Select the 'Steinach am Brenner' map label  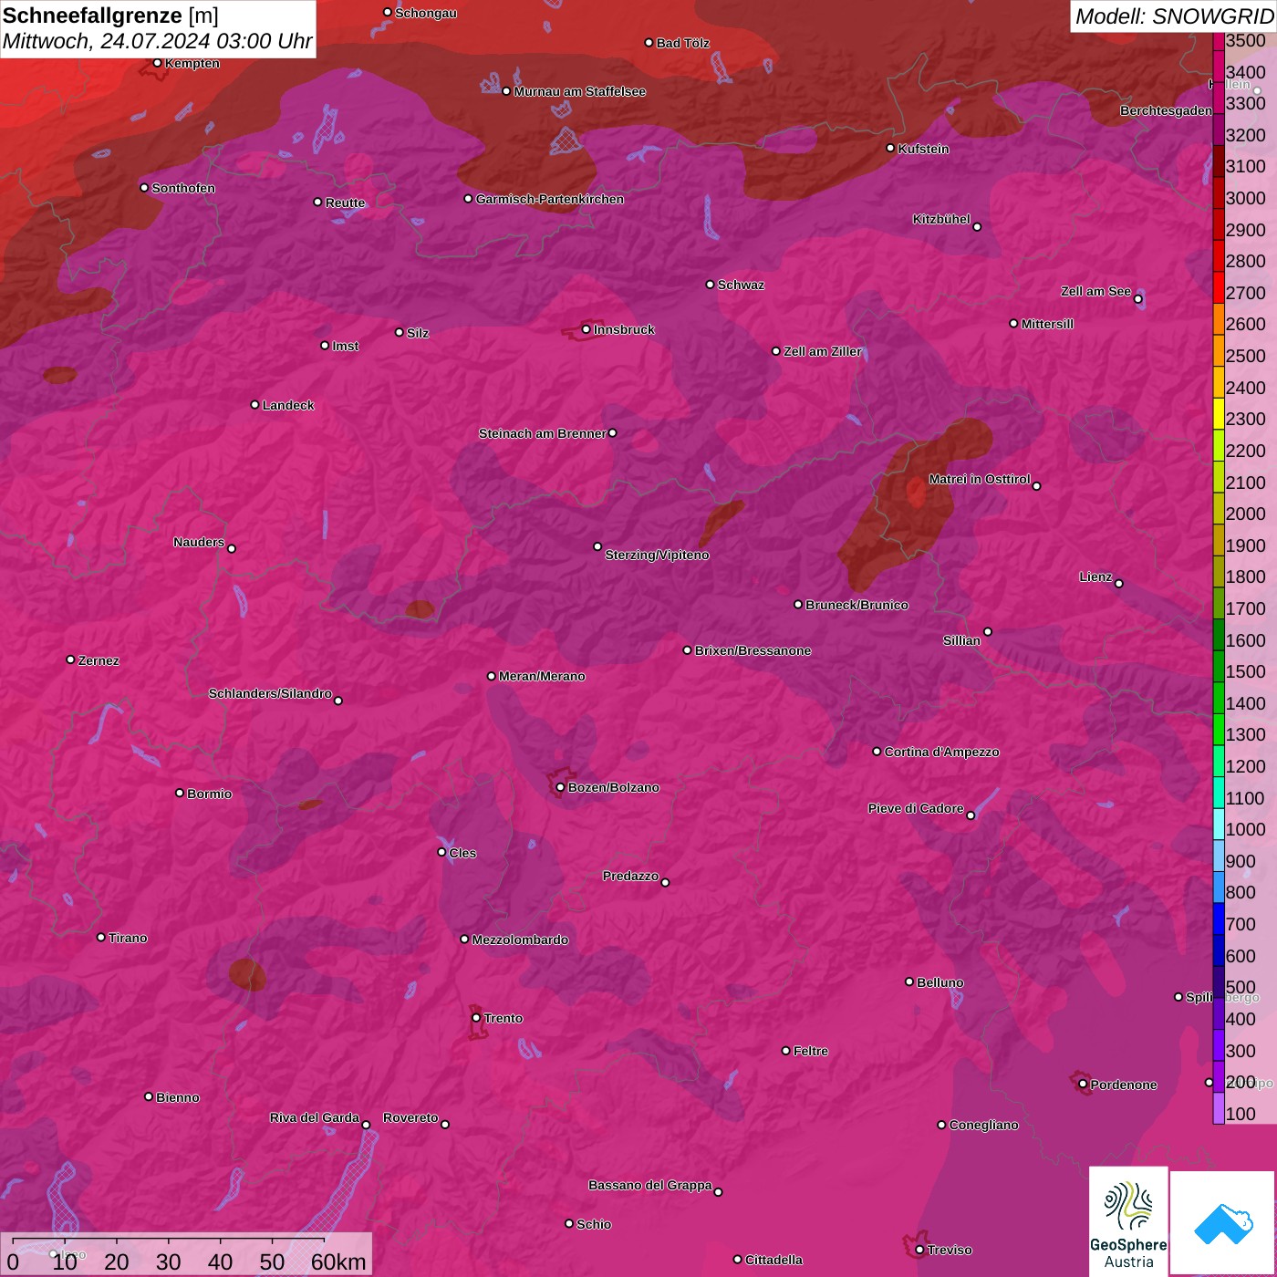click(543, 433)
